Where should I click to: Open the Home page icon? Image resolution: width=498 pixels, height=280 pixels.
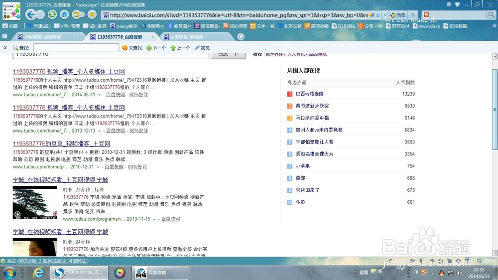click(x=64, y=14)
